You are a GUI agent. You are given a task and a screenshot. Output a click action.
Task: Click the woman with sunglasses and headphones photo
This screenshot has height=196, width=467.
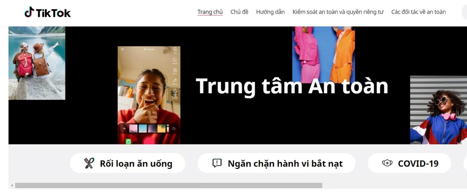pyautogui.click(x=439, y=110)
